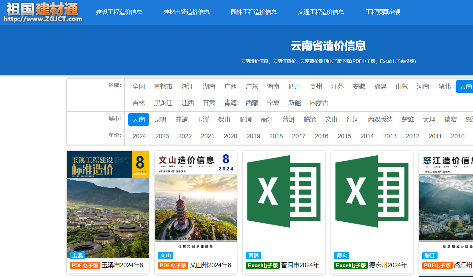
Task: Select region 福建
Action: pos(380,87)
